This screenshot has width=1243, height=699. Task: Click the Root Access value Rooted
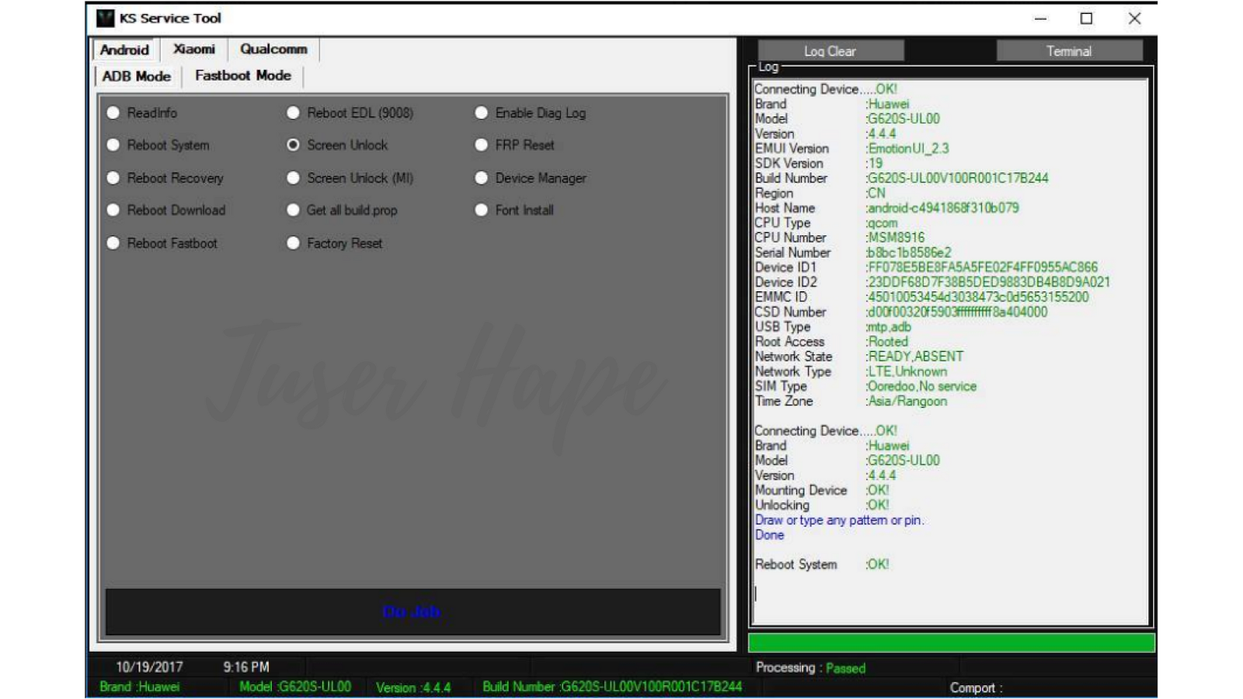click(x=887, y=342)
